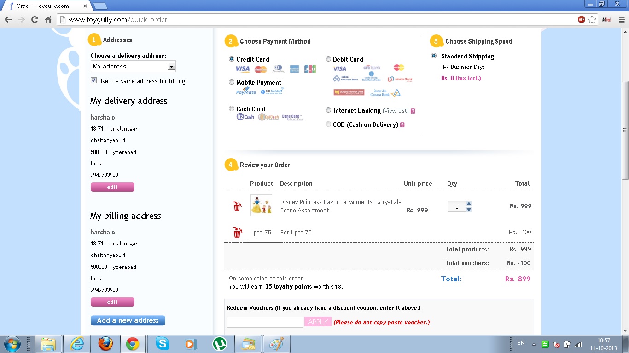Click the Redeem Vouchers code input field

(x=265, y=322)
